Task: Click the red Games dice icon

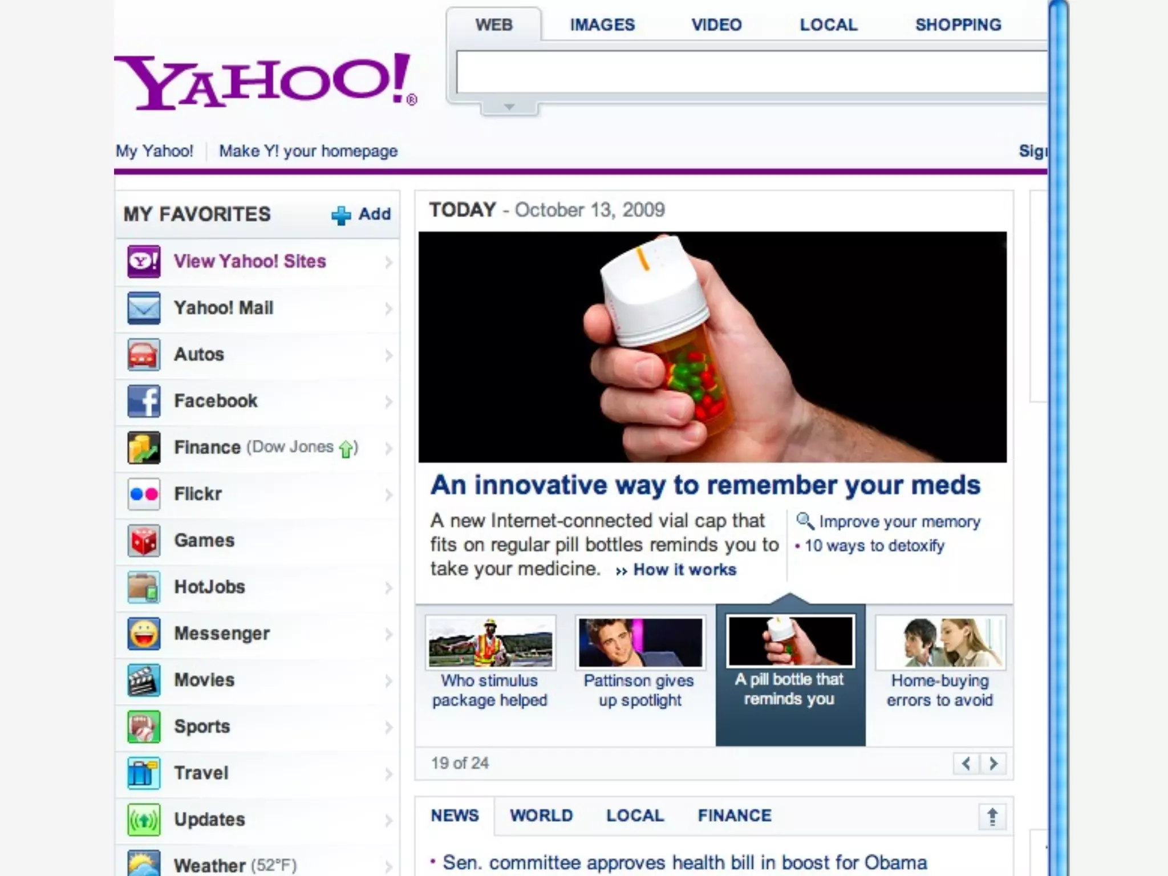Action: point(144,541)
